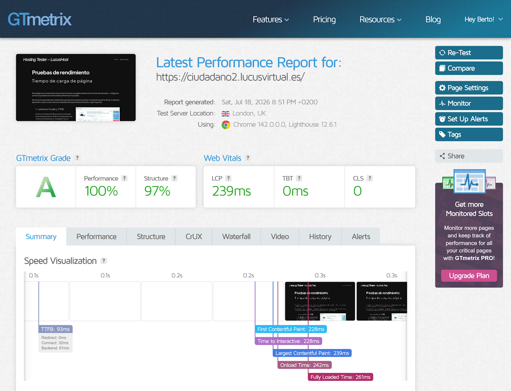Screen dimensions: 511x391
Task: Click the Chrome 142.0.0.0, Lighthouse 12.6.1 text
Action: (285, 124)
